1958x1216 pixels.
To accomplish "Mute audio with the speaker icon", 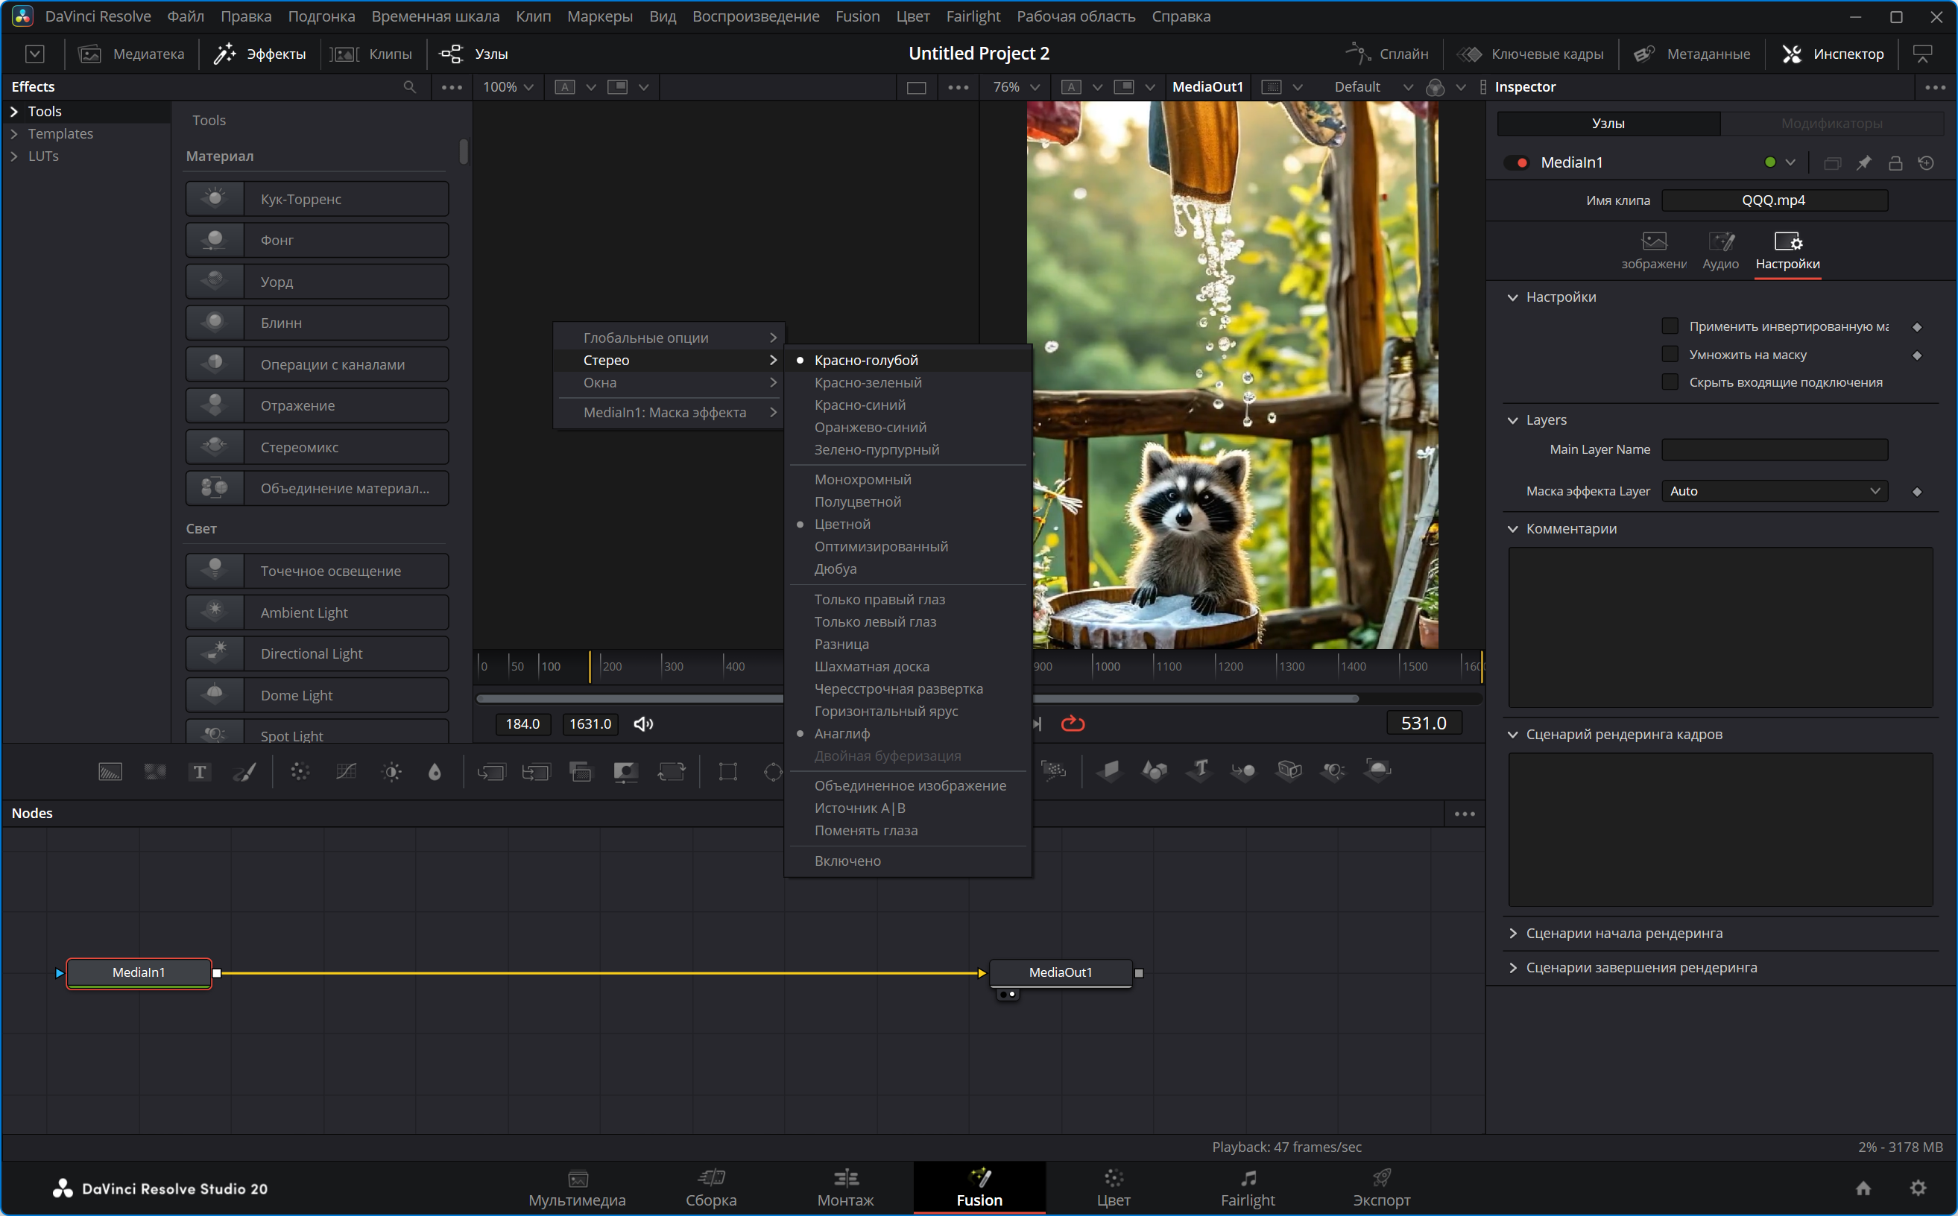I will click(x=643, y=723).
